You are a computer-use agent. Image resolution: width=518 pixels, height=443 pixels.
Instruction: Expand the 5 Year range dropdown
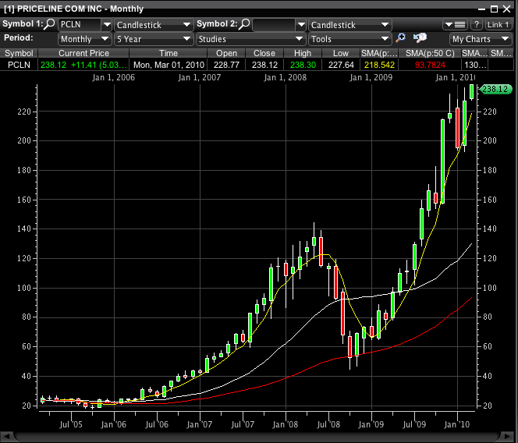point(153,39)
